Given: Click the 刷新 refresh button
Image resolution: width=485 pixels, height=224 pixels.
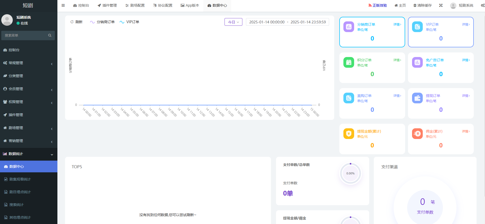Looking at the screenshot, I should tap(77, 22).
